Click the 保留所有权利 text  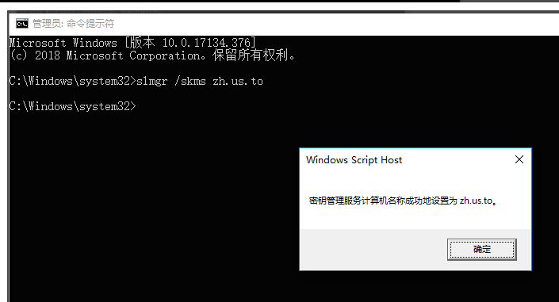point(251,55)
